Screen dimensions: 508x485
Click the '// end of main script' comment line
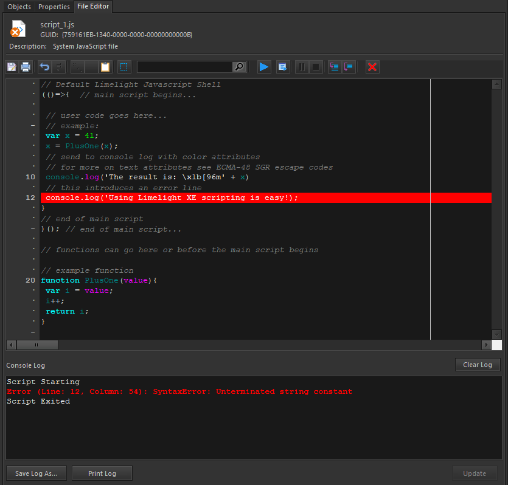tap(92, 219)
